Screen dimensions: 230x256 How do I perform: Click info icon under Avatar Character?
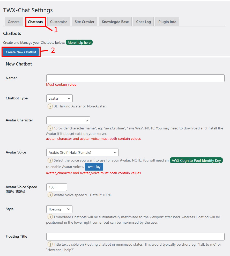pos(50,128)
